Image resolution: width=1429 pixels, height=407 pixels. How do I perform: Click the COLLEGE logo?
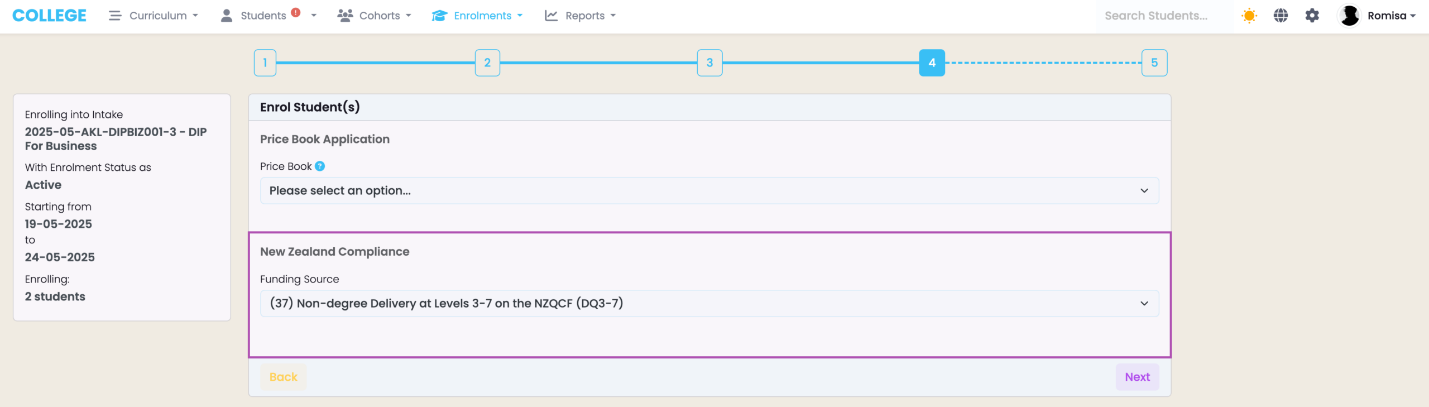pyautogui.click(x=49, y=16)
